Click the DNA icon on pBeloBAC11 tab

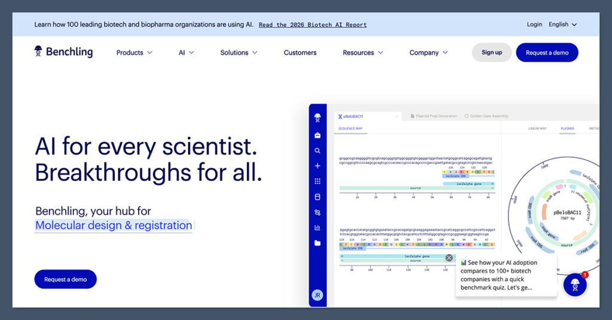pos(340,117)
